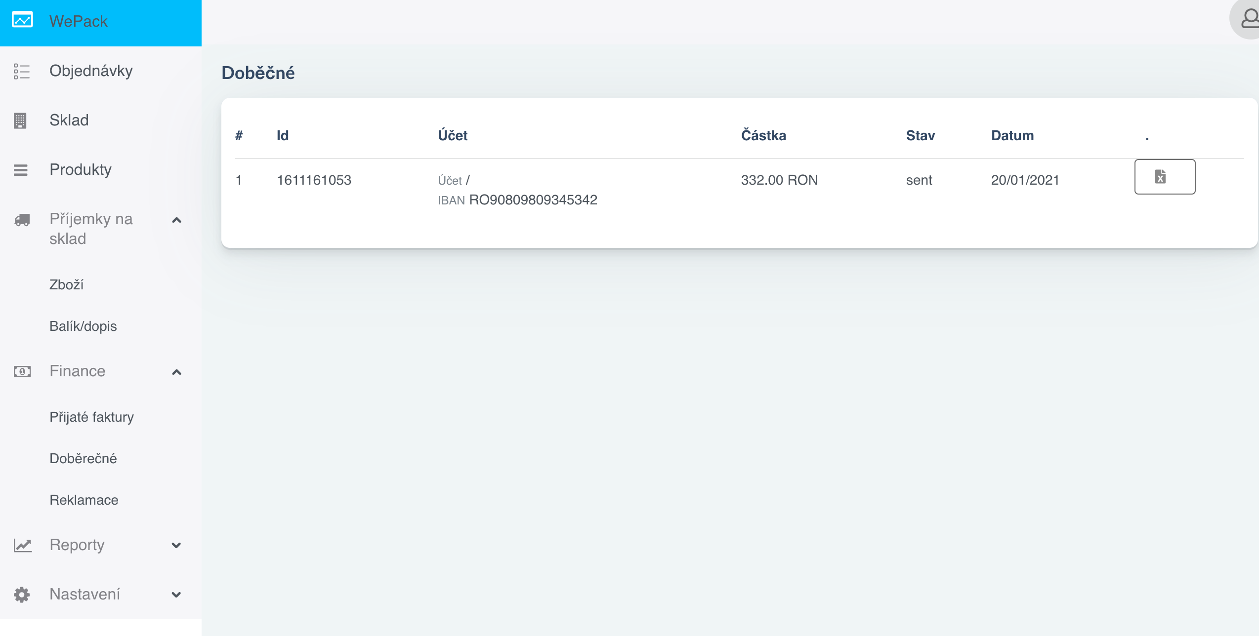1259x636 pixels.
Task: Open Doběrečné page in sidebar
Action: 83,458
